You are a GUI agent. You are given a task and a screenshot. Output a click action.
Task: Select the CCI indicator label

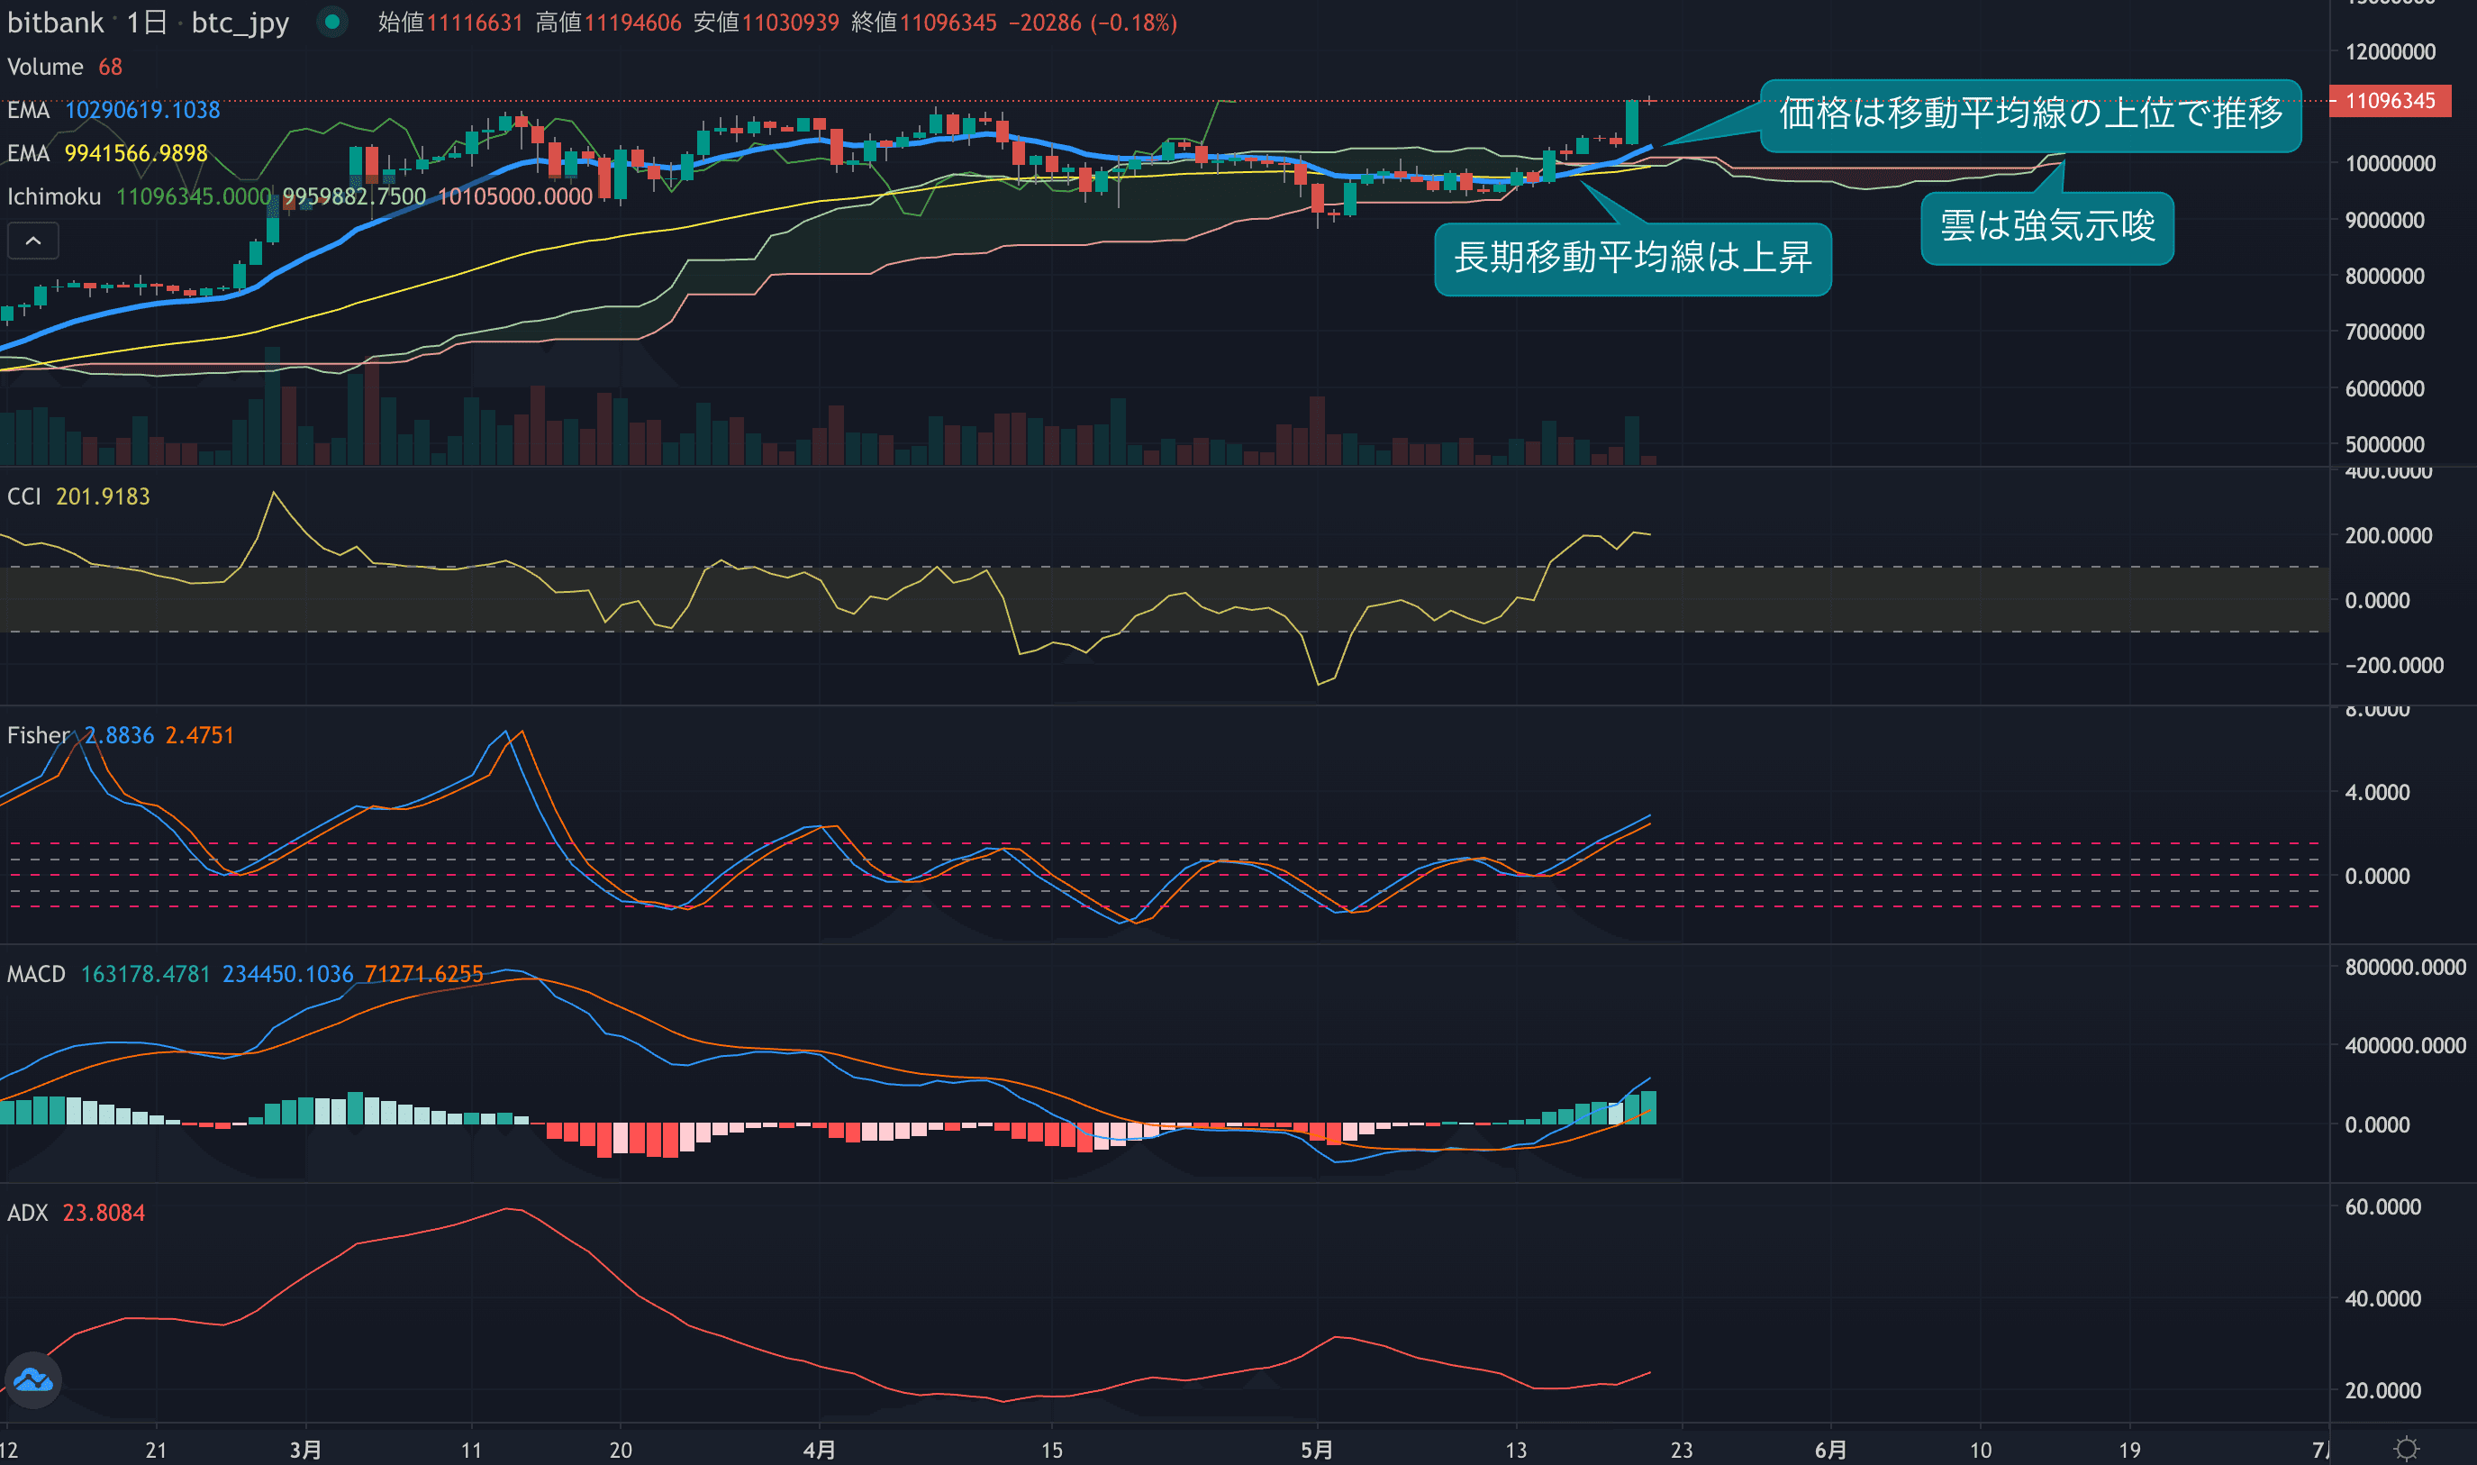23,496
